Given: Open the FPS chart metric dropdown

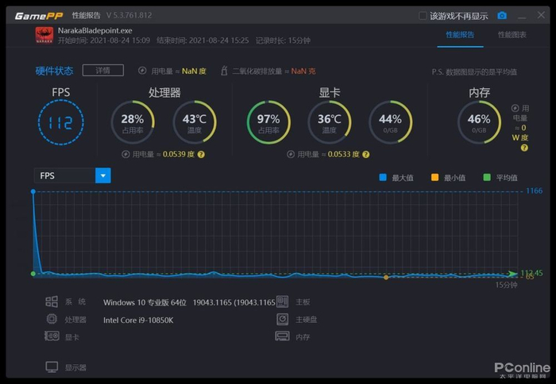Looking at the screenshot, I should click(102, 175).
